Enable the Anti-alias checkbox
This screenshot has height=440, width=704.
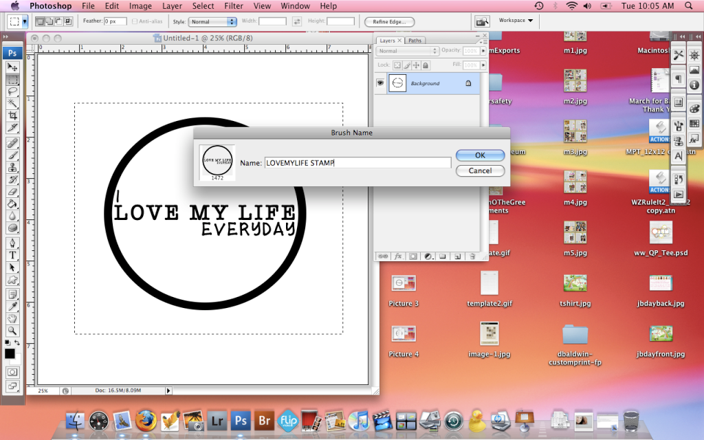pyautogui.click(x=134, y=21)
